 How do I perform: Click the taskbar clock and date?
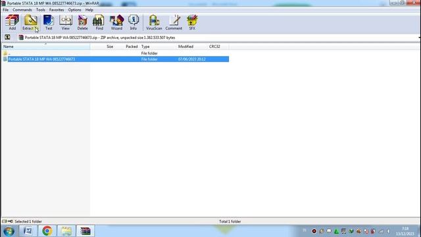(406, 231)
